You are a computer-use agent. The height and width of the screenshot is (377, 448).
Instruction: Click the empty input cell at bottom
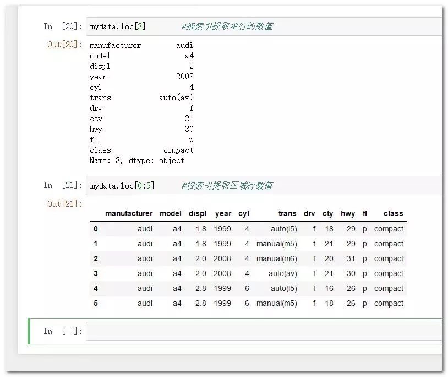(x=264, y=331)
